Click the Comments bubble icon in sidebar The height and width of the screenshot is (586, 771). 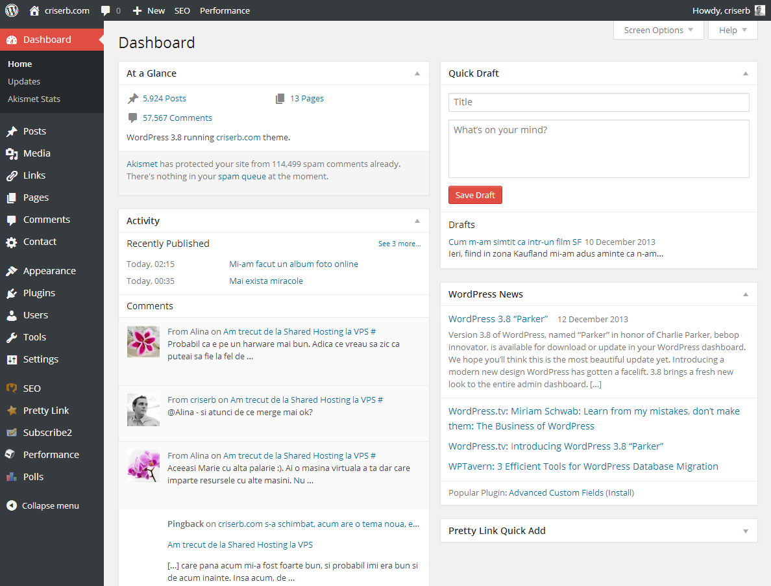(x=12, y=220)
